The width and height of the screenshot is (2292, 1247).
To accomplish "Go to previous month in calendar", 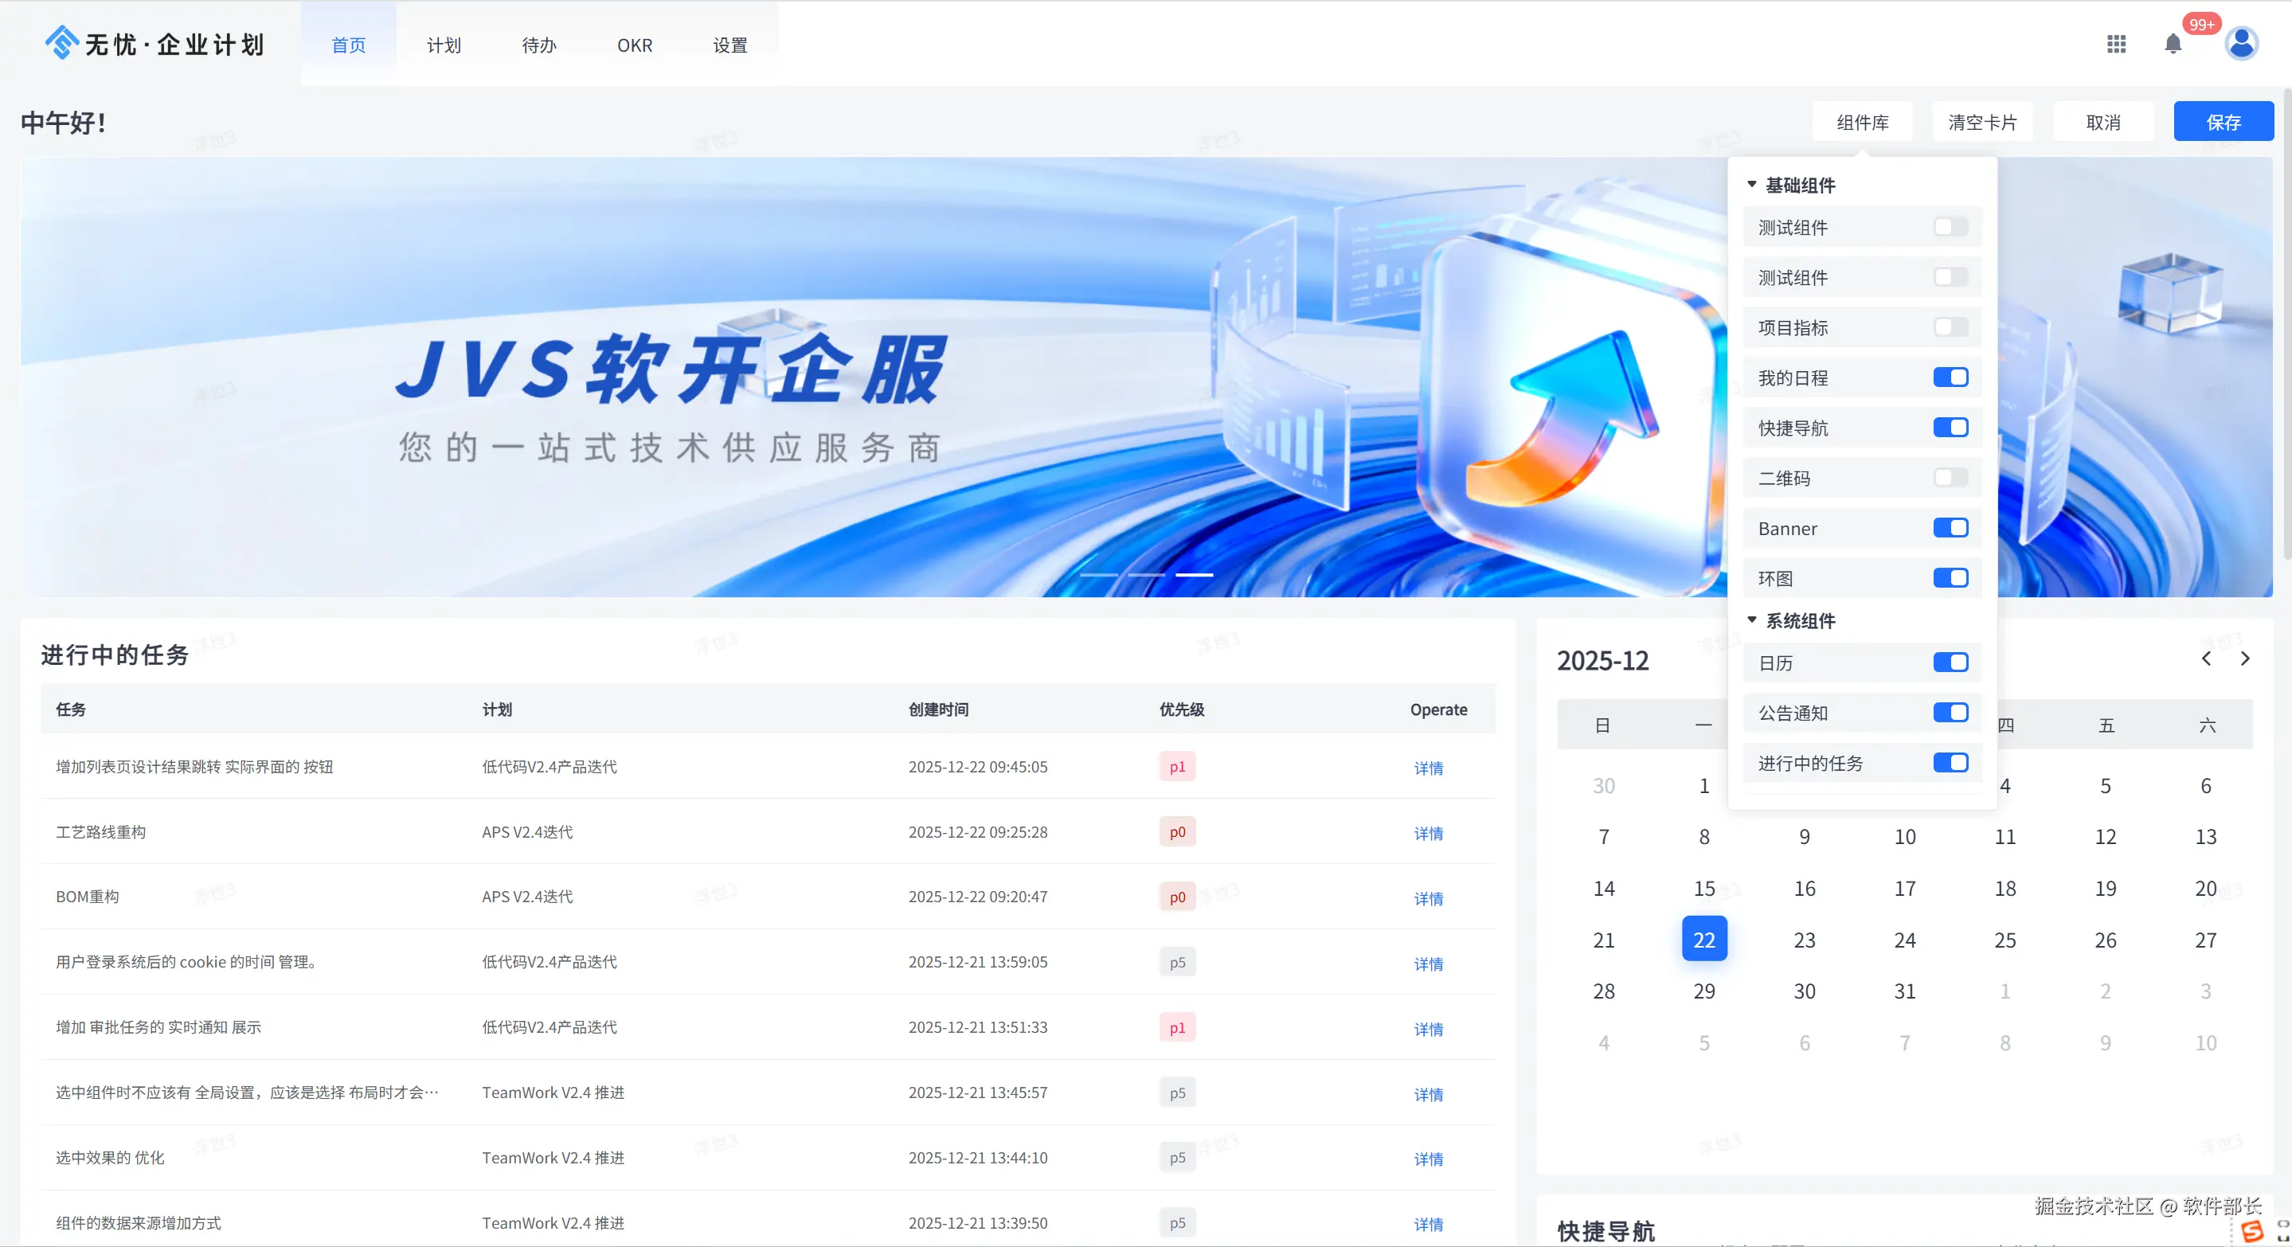I will [2206, 659].
